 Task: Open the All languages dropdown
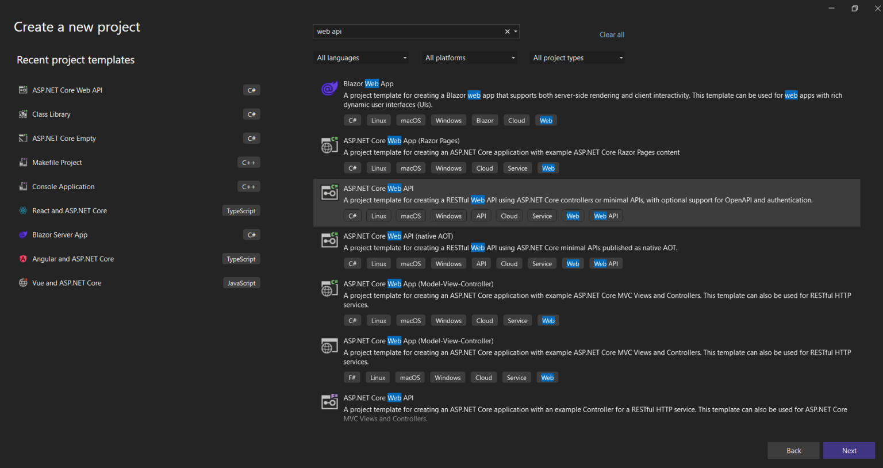coord(361,57)
